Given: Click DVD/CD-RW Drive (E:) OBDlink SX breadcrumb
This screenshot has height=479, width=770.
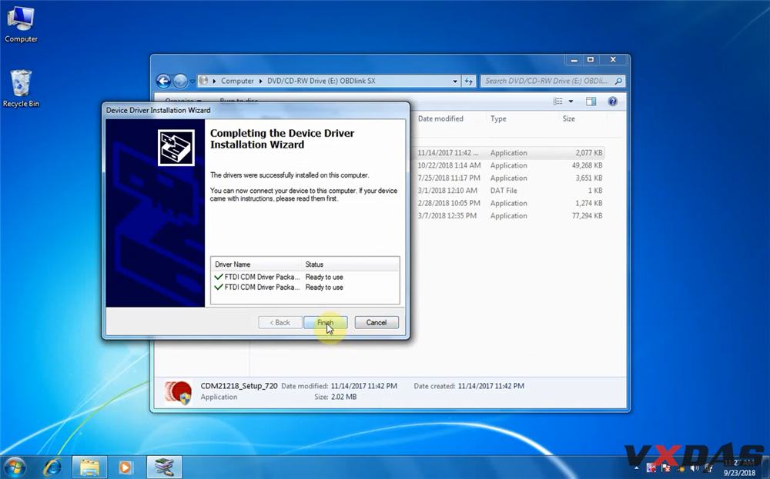Looking at the screenshot, I should (x=321, y=81).
